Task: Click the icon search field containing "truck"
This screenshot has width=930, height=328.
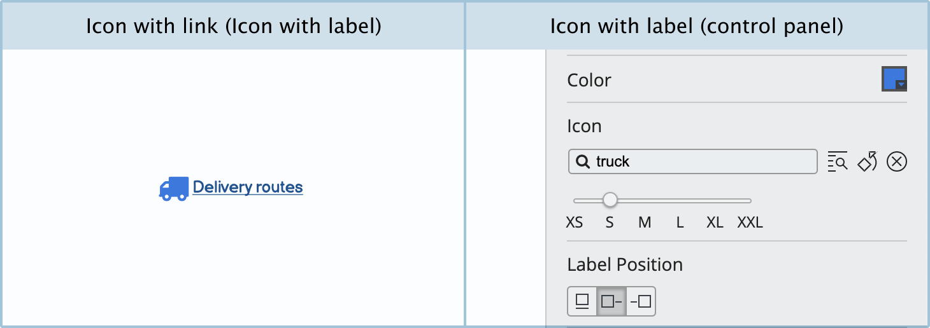Action: click(x=701, y=161)
